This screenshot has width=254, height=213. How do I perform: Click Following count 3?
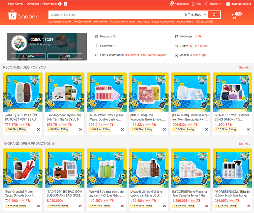point(115,46)
